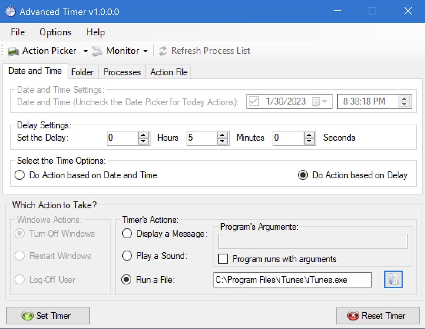Select Restart Windows radio button

pos(20,256)
